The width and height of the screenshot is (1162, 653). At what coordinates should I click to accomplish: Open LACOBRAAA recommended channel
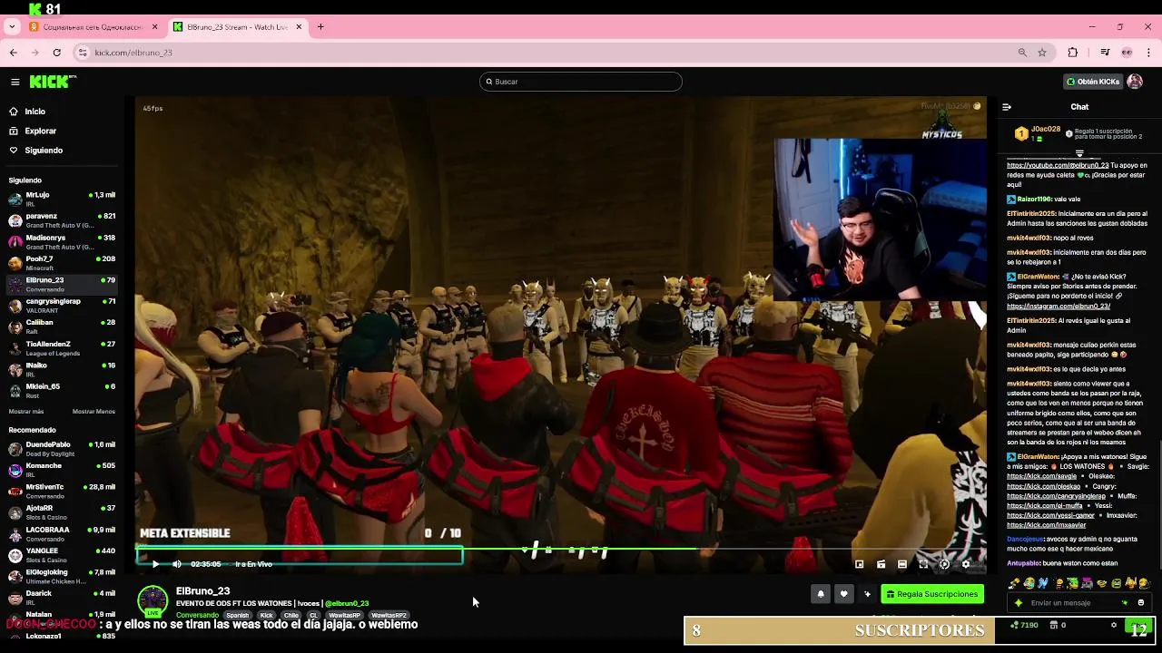pyautogui.click(x=62, y=533)
